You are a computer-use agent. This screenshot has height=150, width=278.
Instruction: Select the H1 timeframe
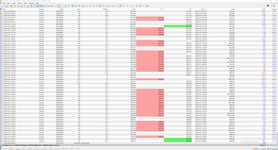point(116,6)
